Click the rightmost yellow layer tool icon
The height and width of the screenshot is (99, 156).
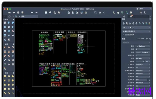click(149, 23)
